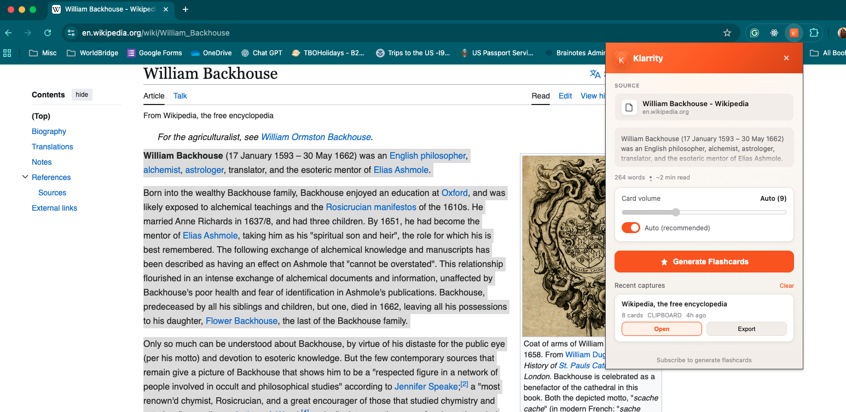
Task: Click the Generate Flashcards button
Action: pyautogui.click(x=704, y=262)
